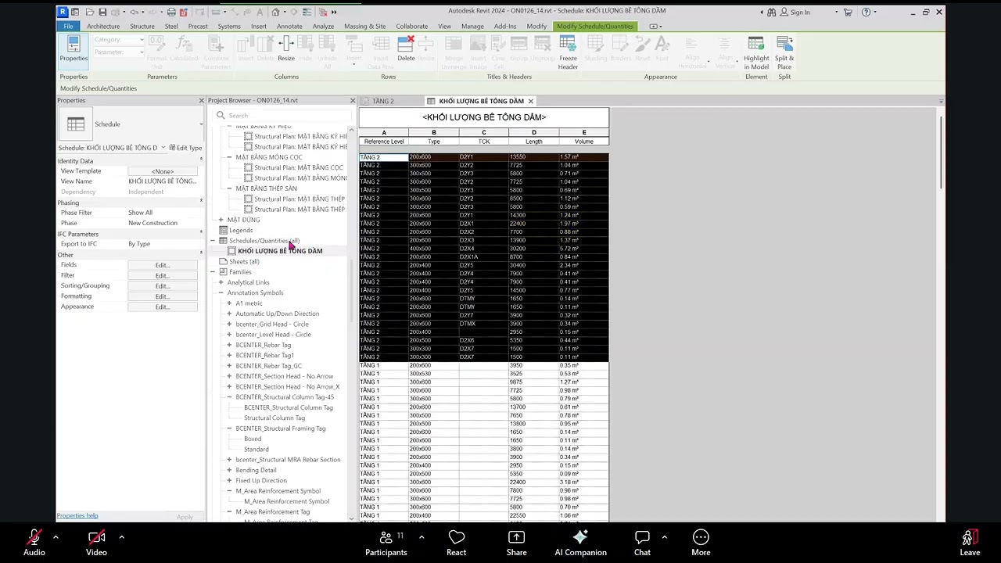Turn on the Video camera
This screenshot has width=1001, height=563.
(x=96, y=543)
